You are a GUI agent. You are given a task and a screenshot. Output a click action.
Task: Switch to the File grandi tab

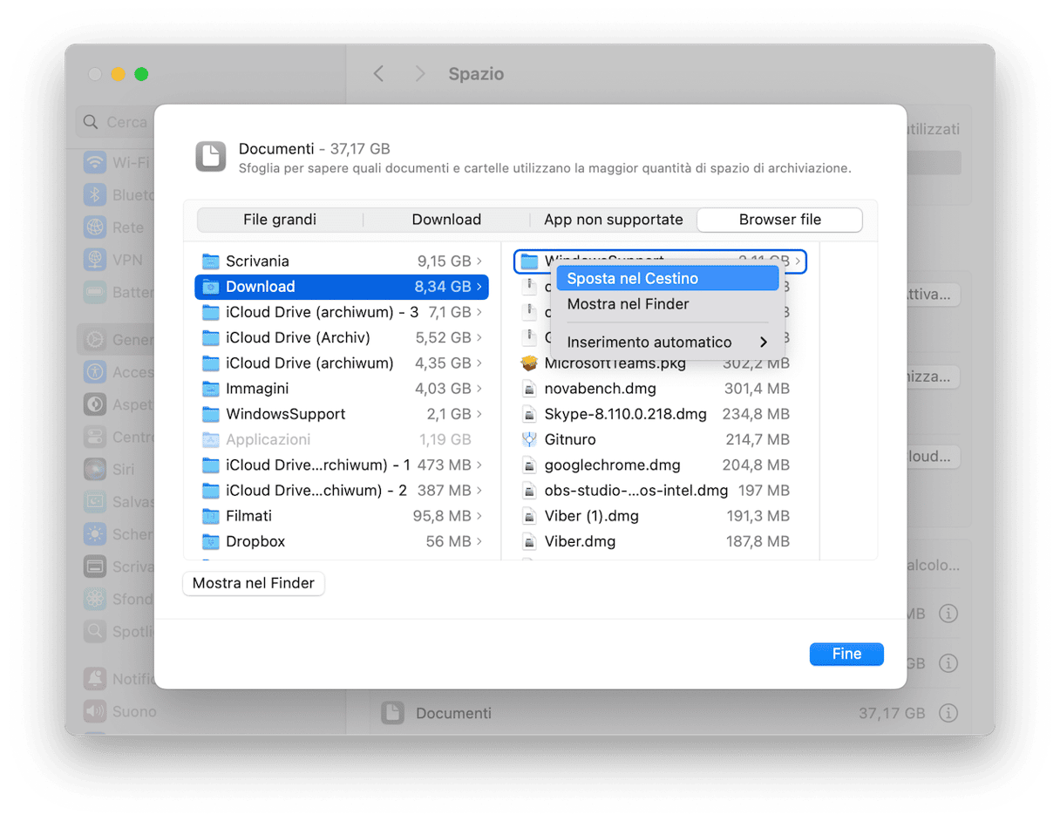point(280,220)
